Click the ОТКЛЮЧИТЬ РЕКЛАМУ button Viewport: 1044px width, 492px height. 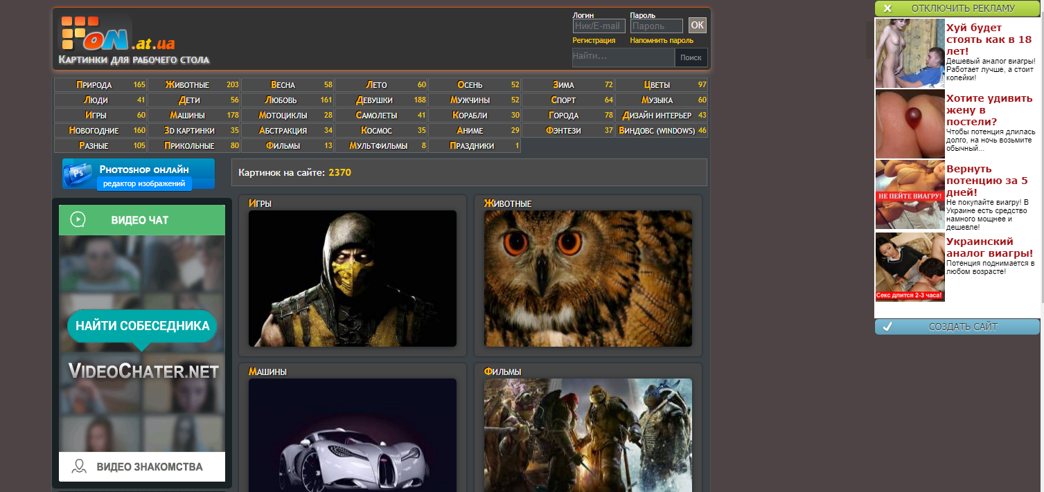pos(957,8)
